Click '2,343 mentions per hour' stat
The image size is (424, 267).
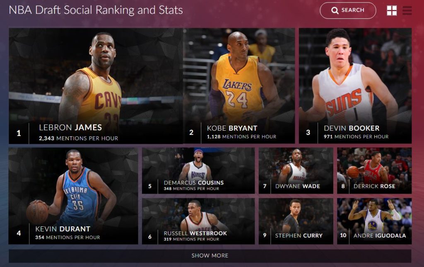pyautogui.click(x=78, y=138)
